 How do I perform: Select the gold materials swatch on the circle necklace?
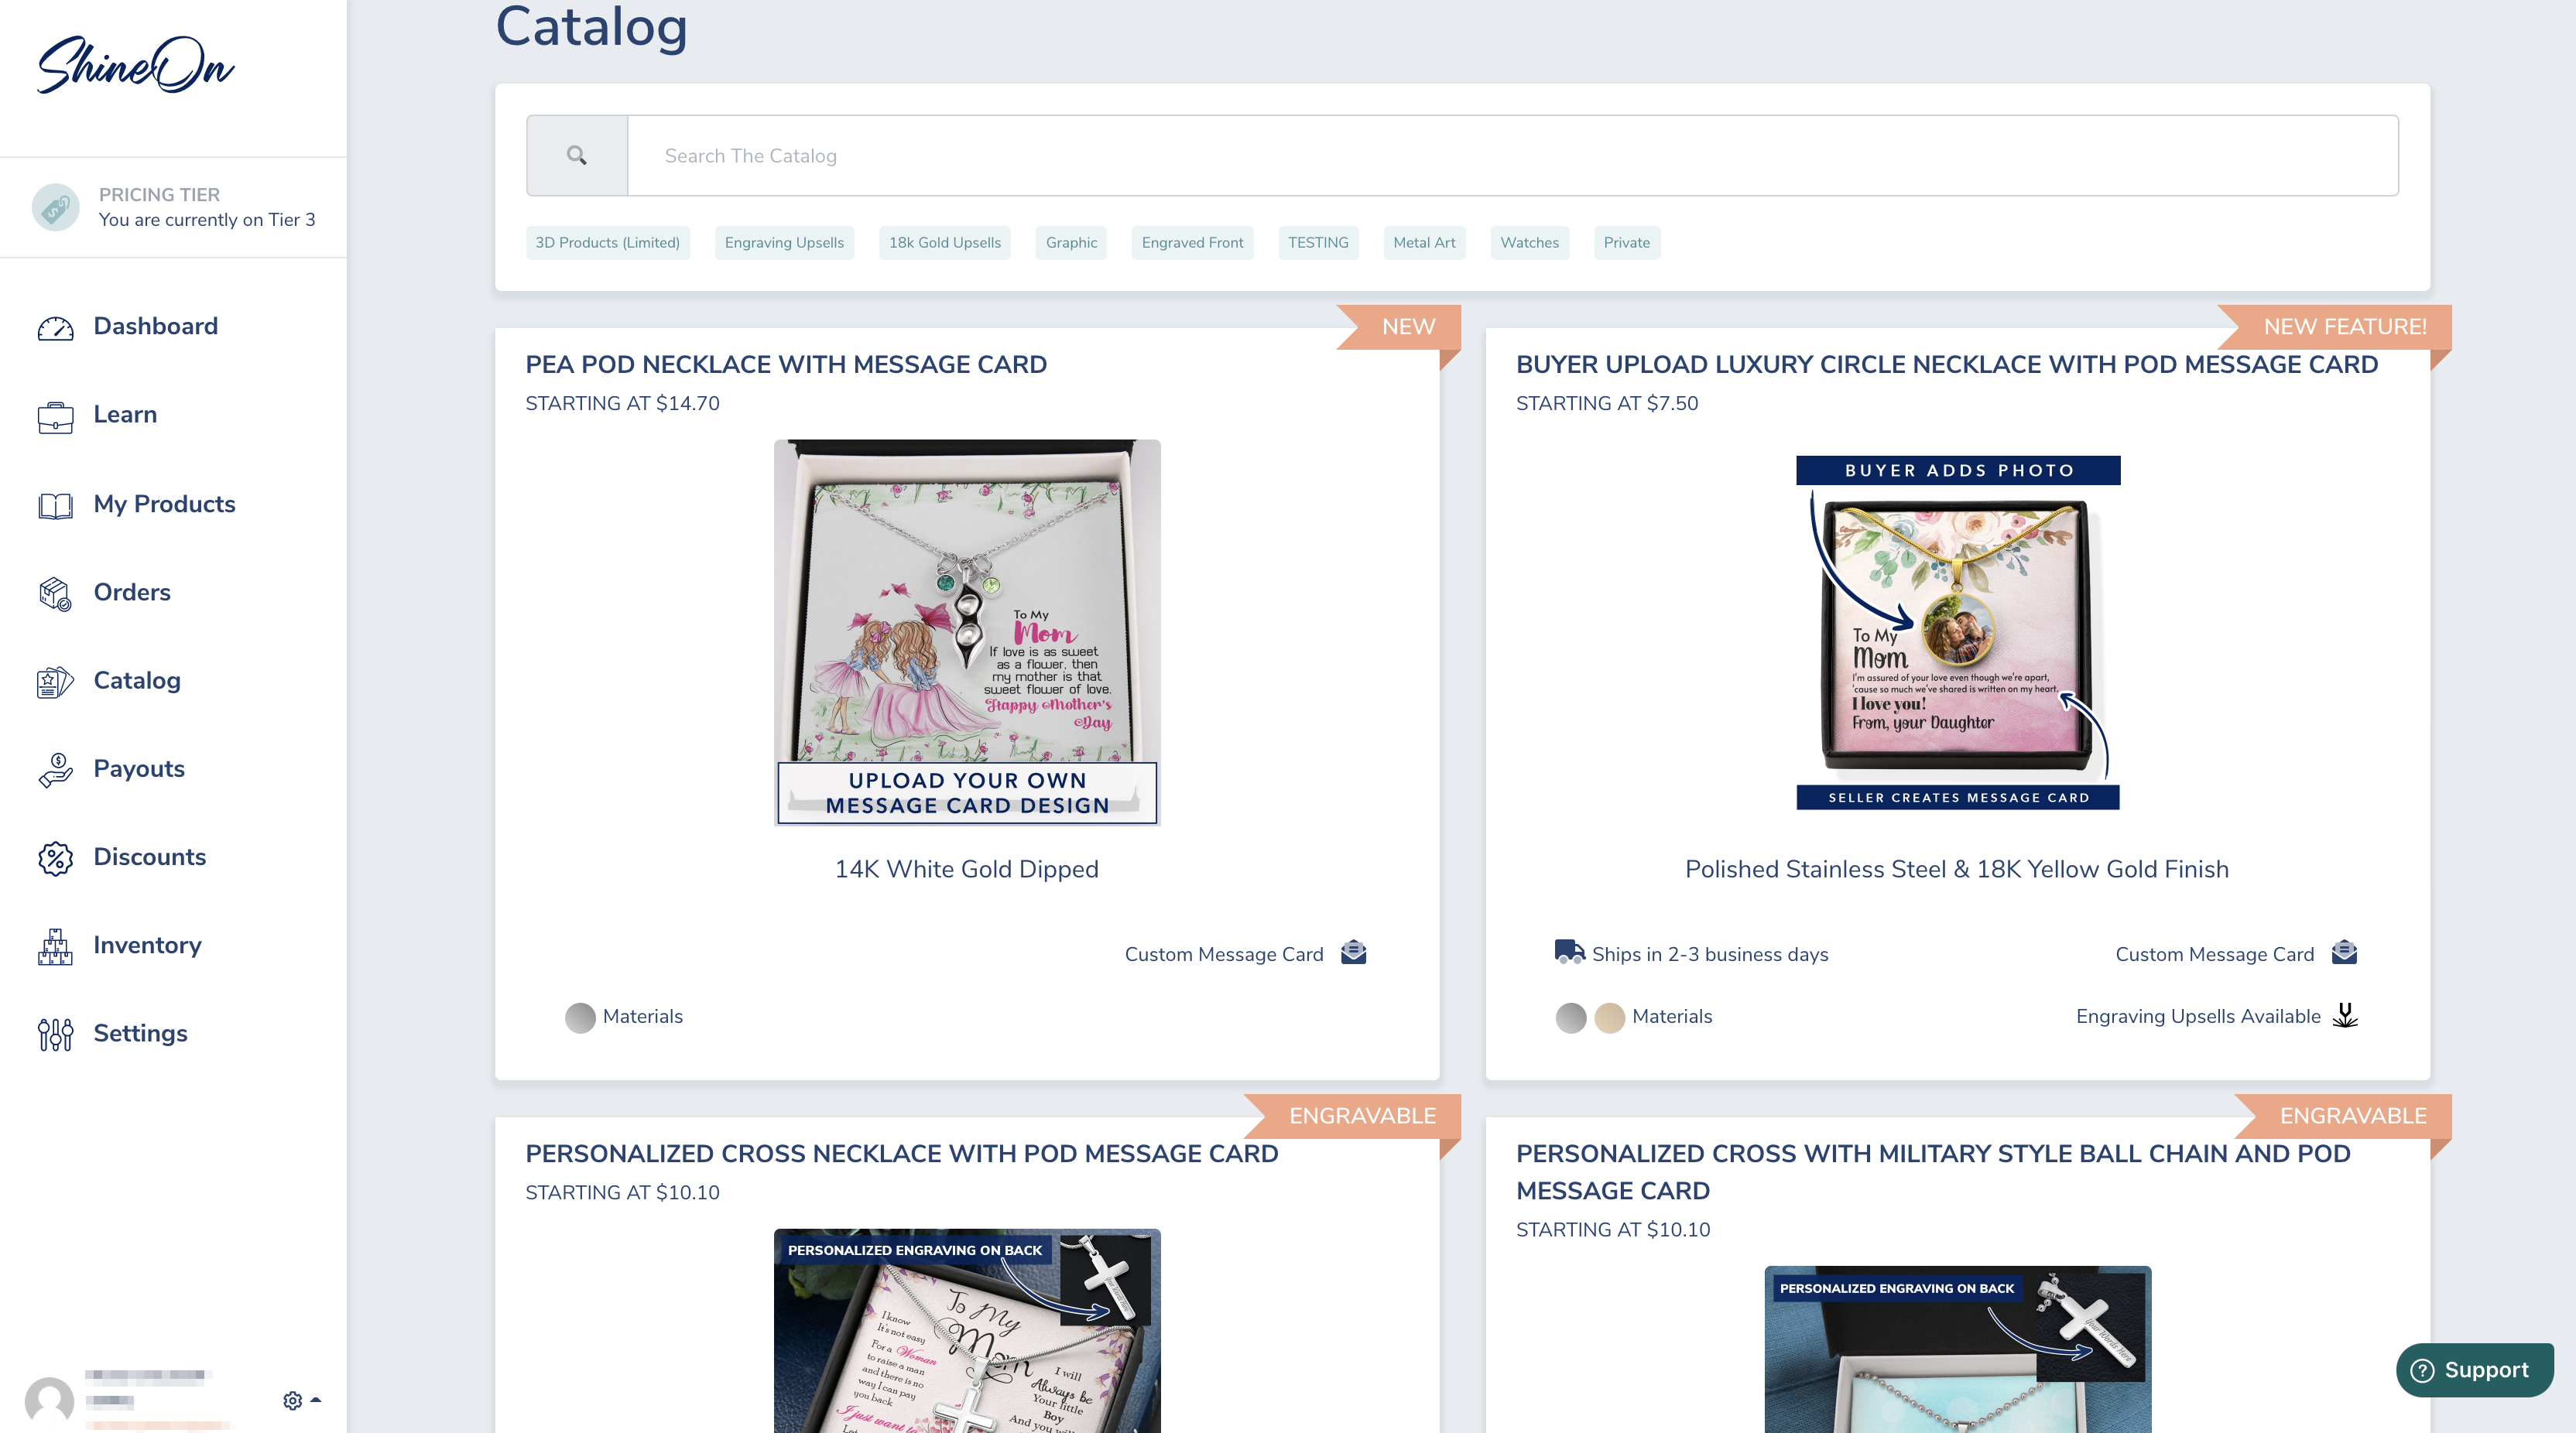coord(1609,1017)
